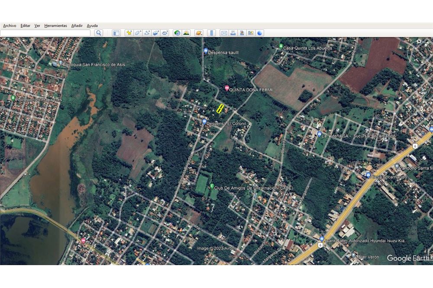Click the search magnifier button
Screen dimensions: 433x288
[x=99, y=33]
